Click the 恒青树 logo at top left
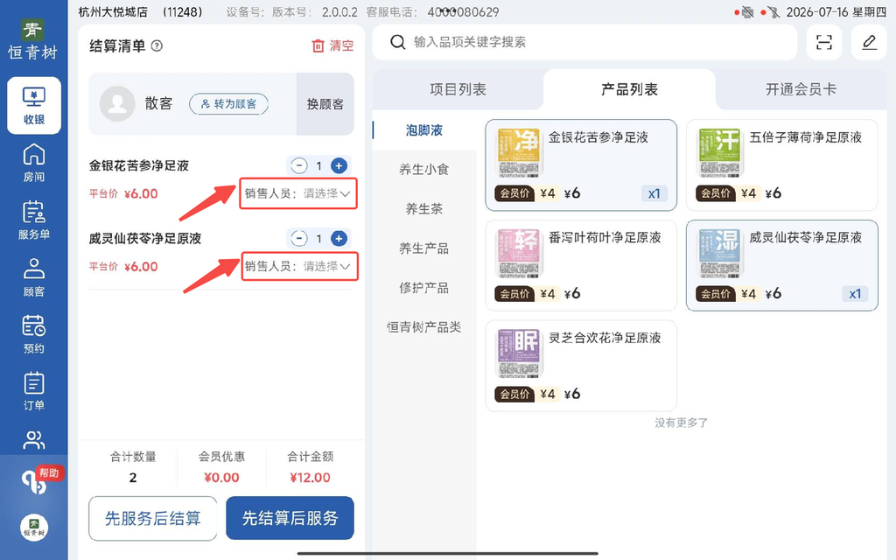Viewport: 896px width, 560px height. pos(33,39)
